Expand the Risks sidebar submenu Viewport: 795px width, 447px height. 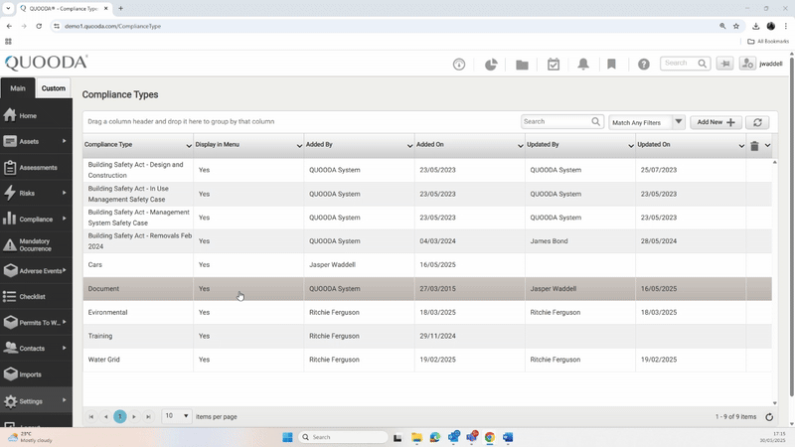tap(65, 193)
